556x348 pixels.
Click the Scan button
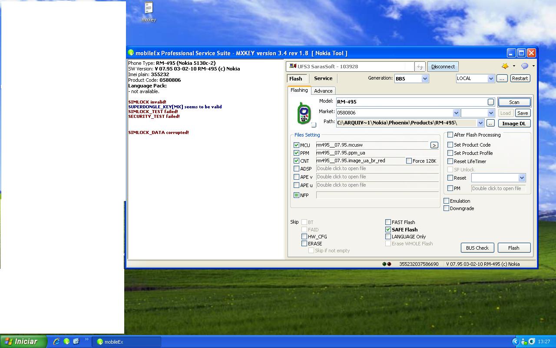pos(514,102)
